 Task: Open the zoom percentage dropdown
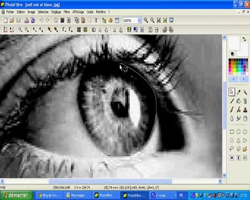[139, 21]
